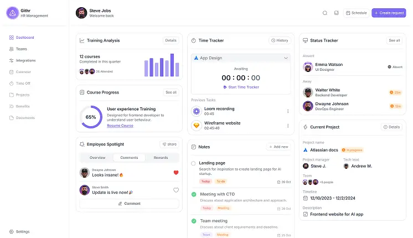This screenshot has height=238, width=413.
Task: Click the Course Progress panel icon
Action: click(82, 92)
